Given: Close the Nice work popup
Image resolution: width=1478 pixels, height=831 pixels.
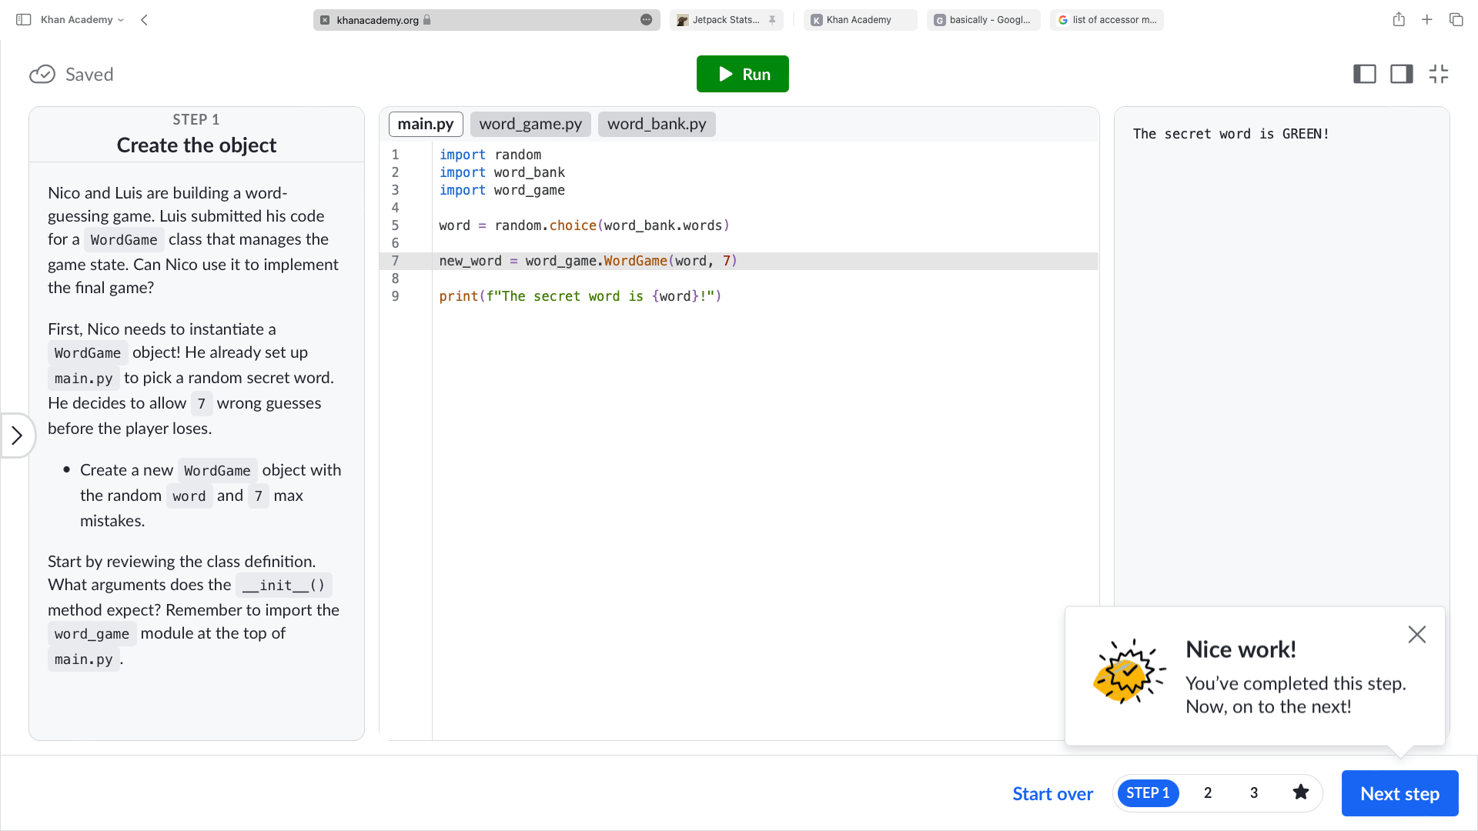Looking at the screenshot, I should (x=1417, y=635).
